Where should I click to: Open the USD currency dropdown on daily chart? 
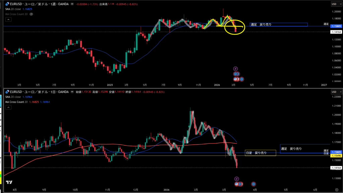(335, 92)
